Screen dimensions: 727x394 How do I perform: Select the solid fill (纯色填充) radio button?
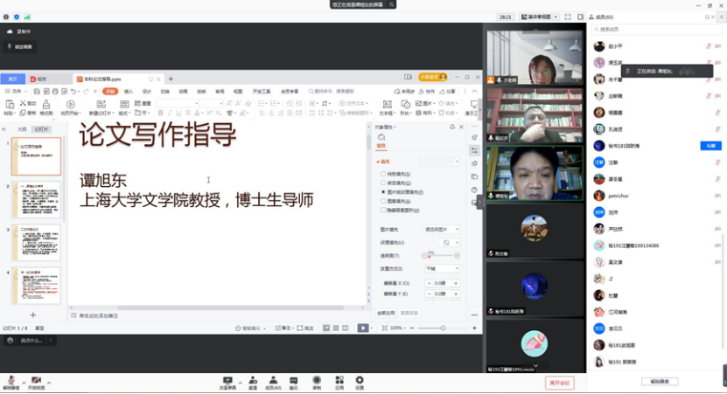(x=382, y=175)
